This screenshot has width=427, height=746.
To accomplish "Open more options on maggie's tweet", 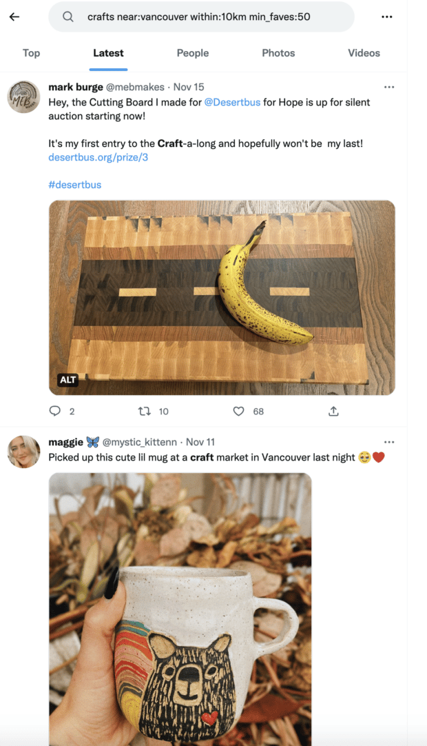I will click(x=390, y=442).
